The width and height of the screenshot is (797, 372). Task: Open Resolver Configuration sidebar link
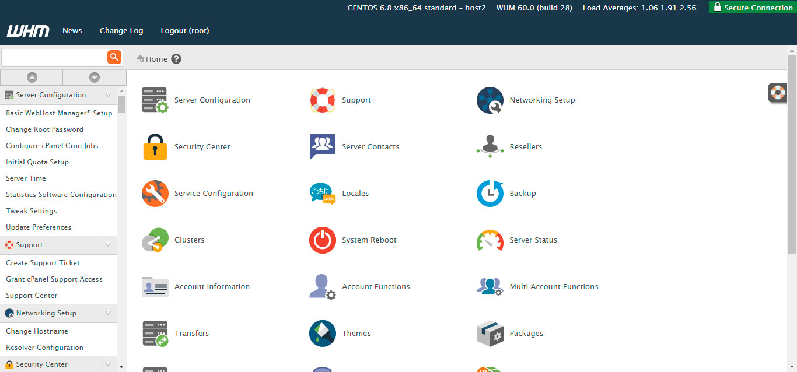pos(44,348)
